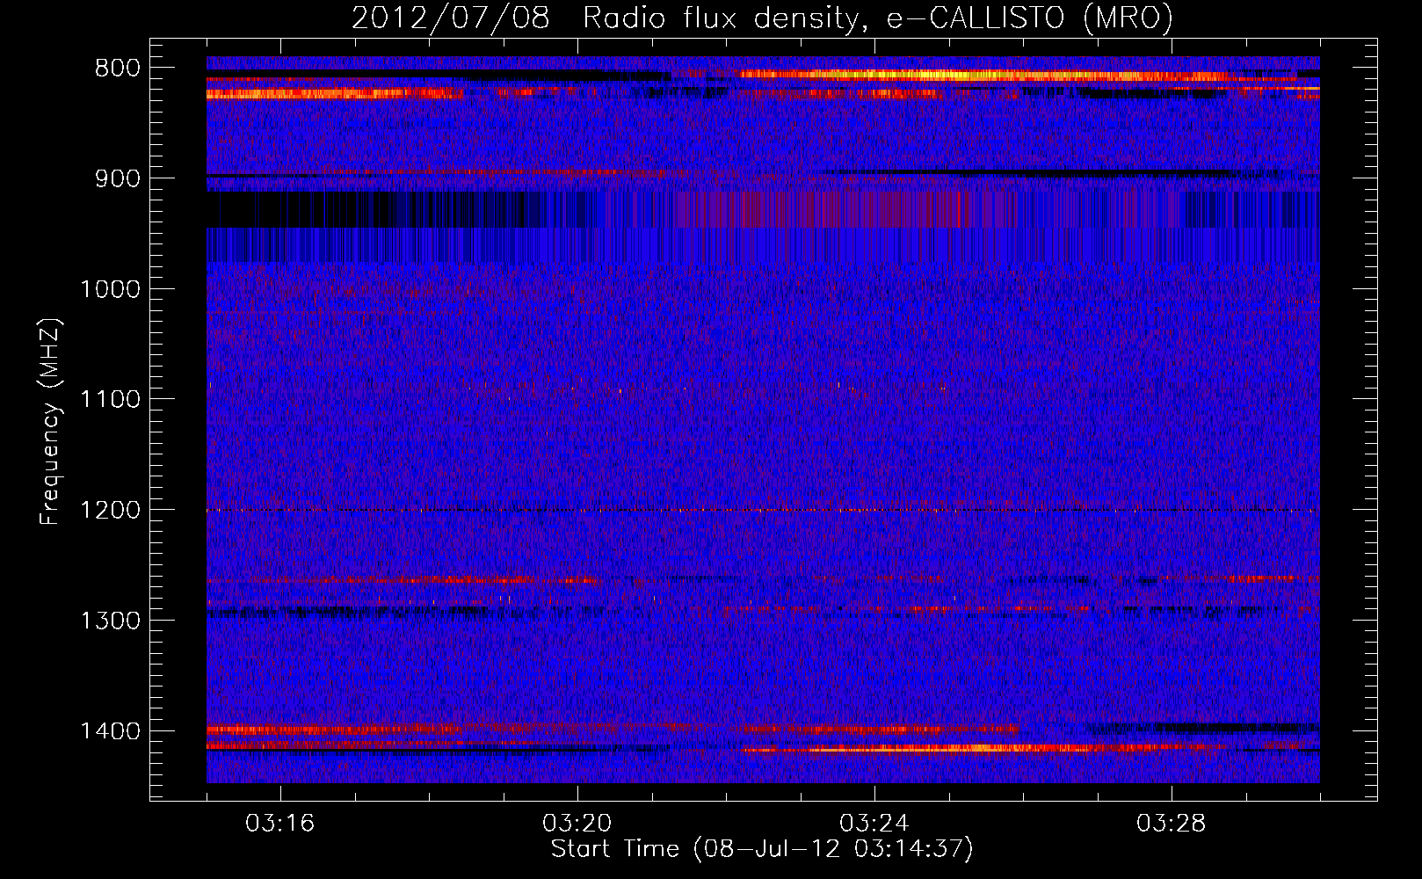
Task: Click the 03:16 time tick label
Action: [279, 824]
